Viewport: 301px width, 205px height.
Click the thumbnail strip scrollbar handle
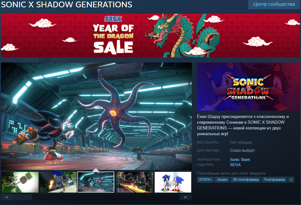(x=23, y=197)
